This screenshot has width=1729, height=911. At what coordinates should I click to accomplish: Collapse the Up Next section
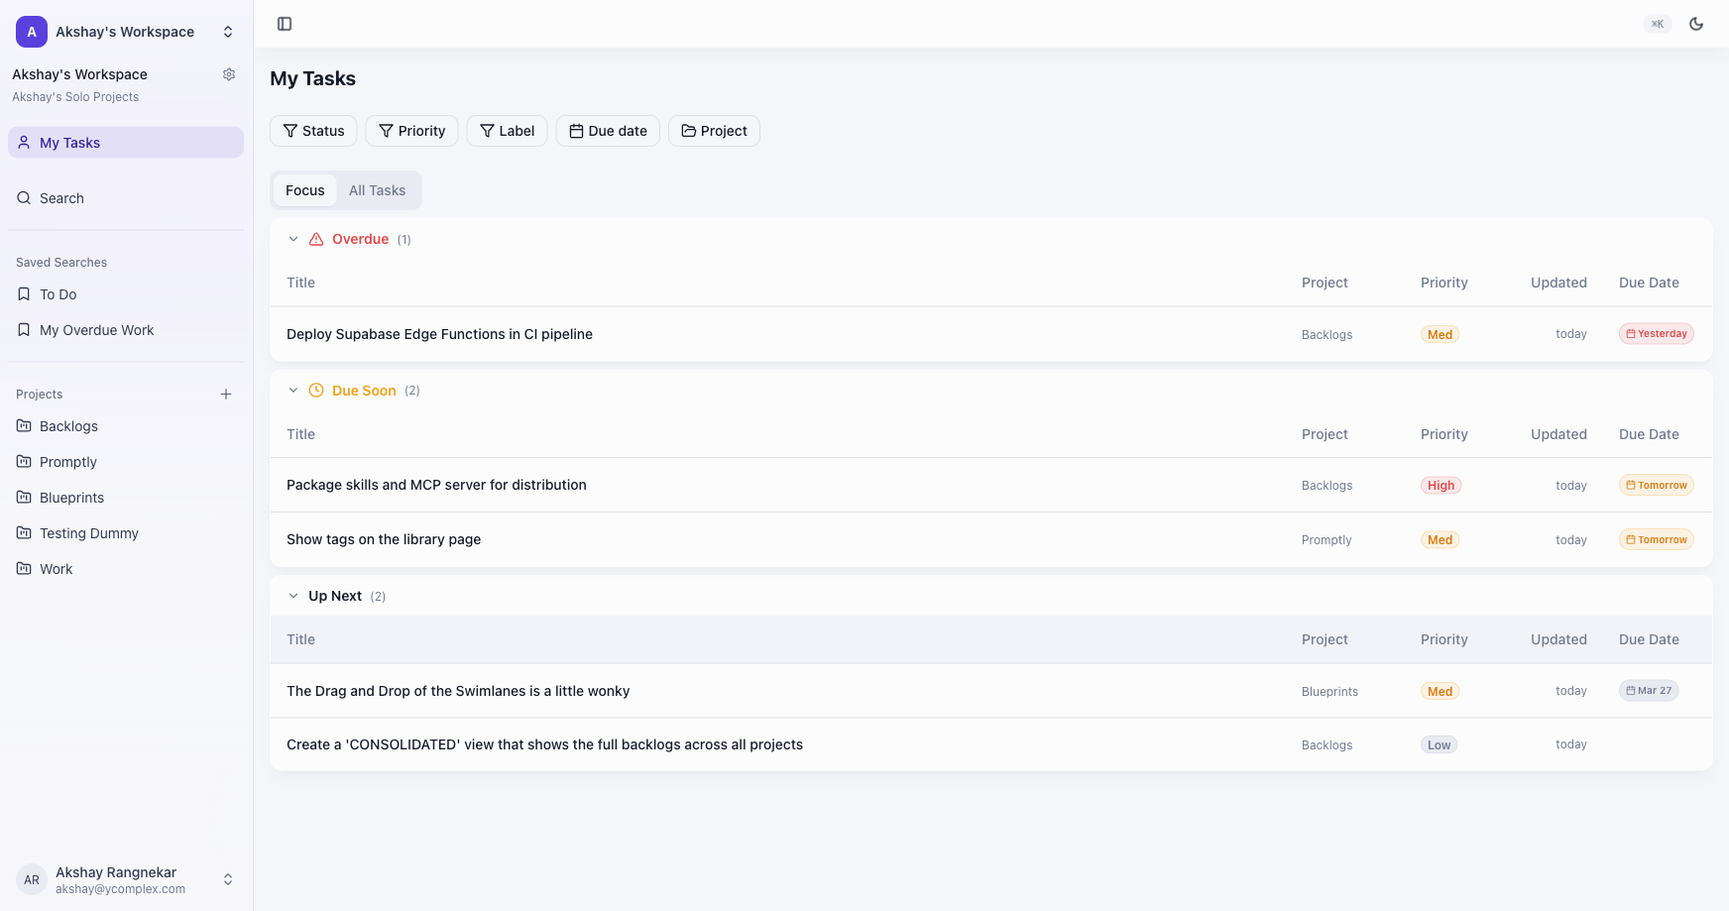(293, 596)
